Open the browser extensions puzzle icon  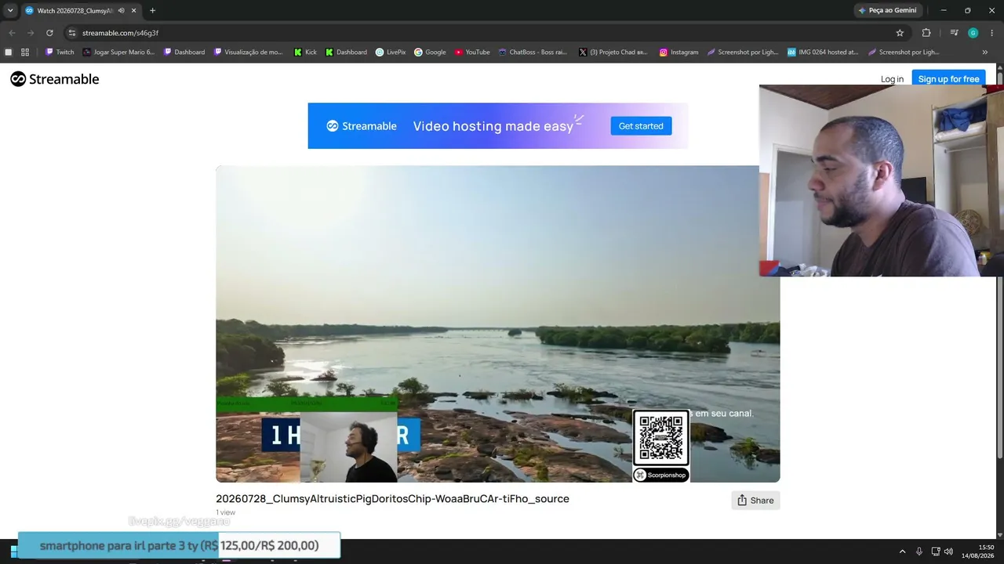926,33
